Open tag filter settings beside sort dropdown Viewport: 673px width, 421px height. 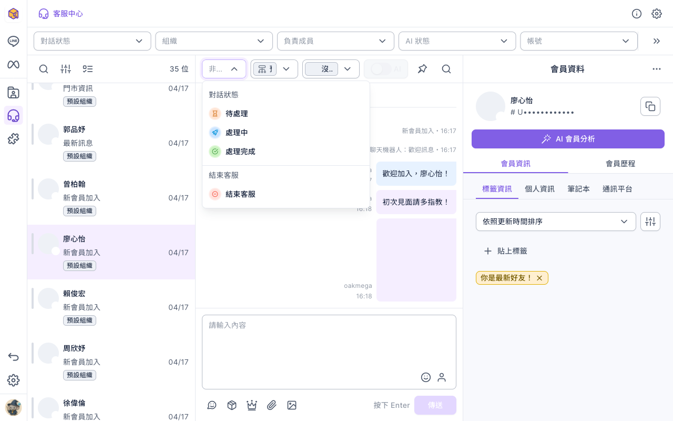point(650,222)
